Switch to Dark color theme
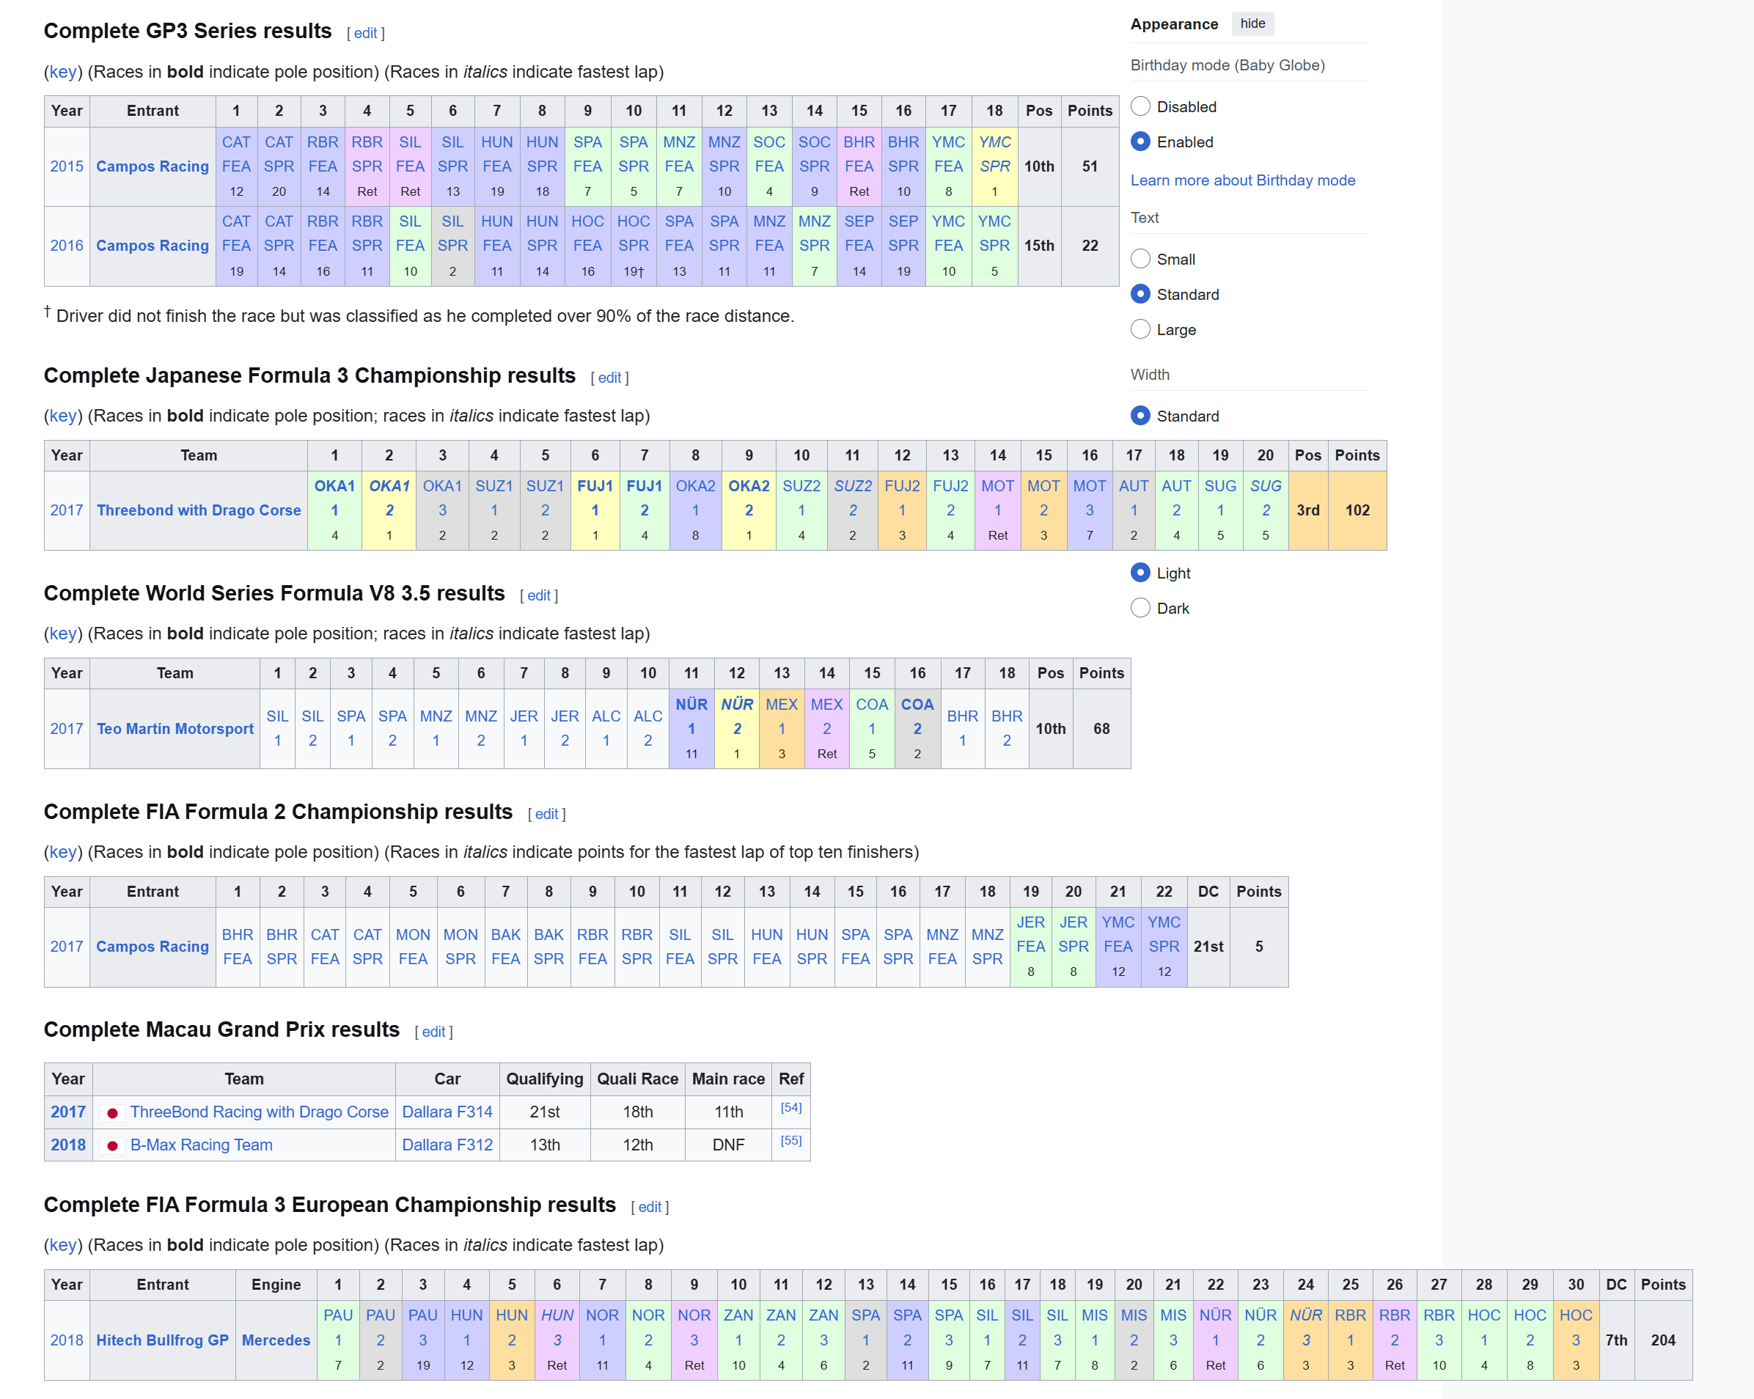The height and width of the screenshot is (1399, 1754). tap(1140, 609)
